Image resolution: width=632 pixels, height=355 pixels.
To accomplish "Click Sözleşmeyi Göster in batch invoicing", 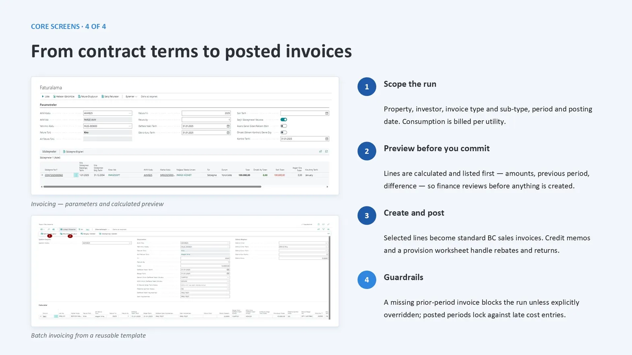I will pos(108,234).
